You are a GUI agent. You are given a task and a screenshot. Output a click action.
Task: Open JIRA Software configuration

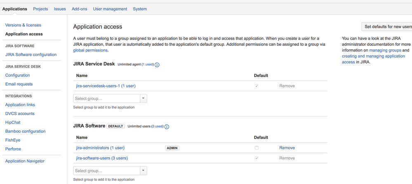(x=31, y=55)
